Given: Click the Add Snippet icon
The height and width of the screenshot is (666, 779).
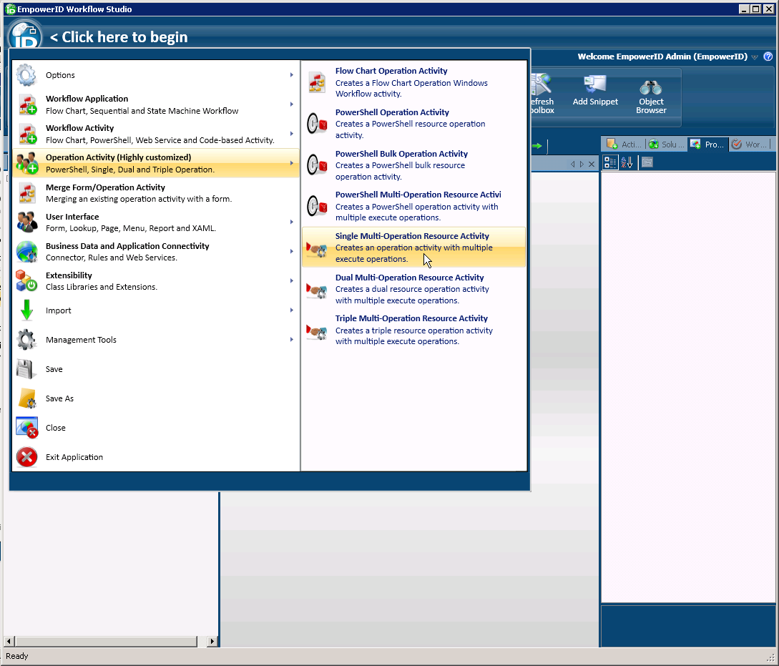Looking at the screenshot, I should tap(595, 86).
